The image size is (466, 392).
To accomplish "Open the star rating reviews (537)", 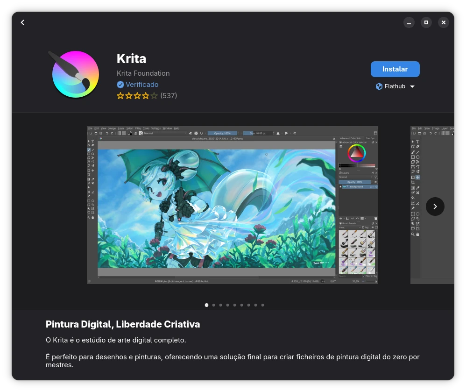I will [x=147, y=95].
